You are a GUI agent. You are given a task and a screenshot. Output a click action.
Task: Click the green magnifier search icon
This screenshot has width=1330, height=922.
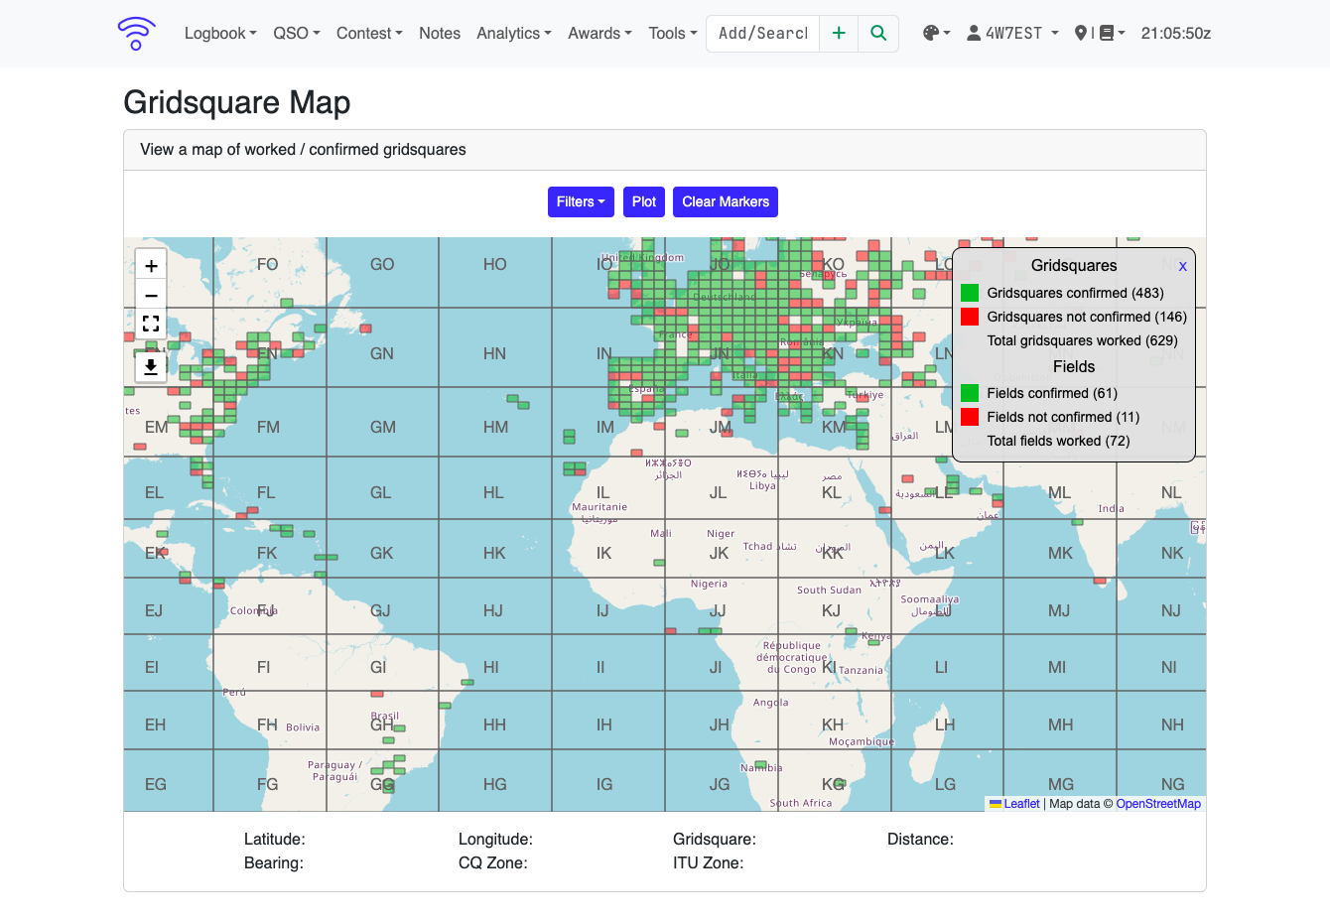pyautogui.click(x=878, y=33)
